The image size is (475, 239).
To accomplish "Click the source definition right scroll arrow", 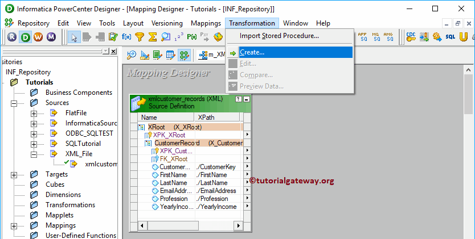I will 239,225.
